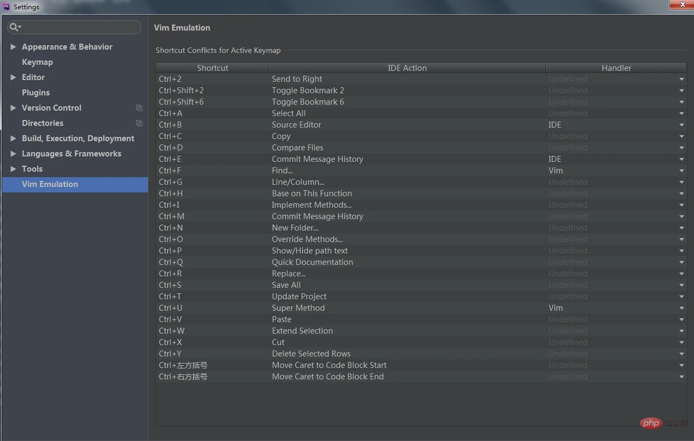Image resolution: width=694 pixels, height=441 pixels.
Task: Click the project-level icon beside Version Control
Action: pos(139,108)
